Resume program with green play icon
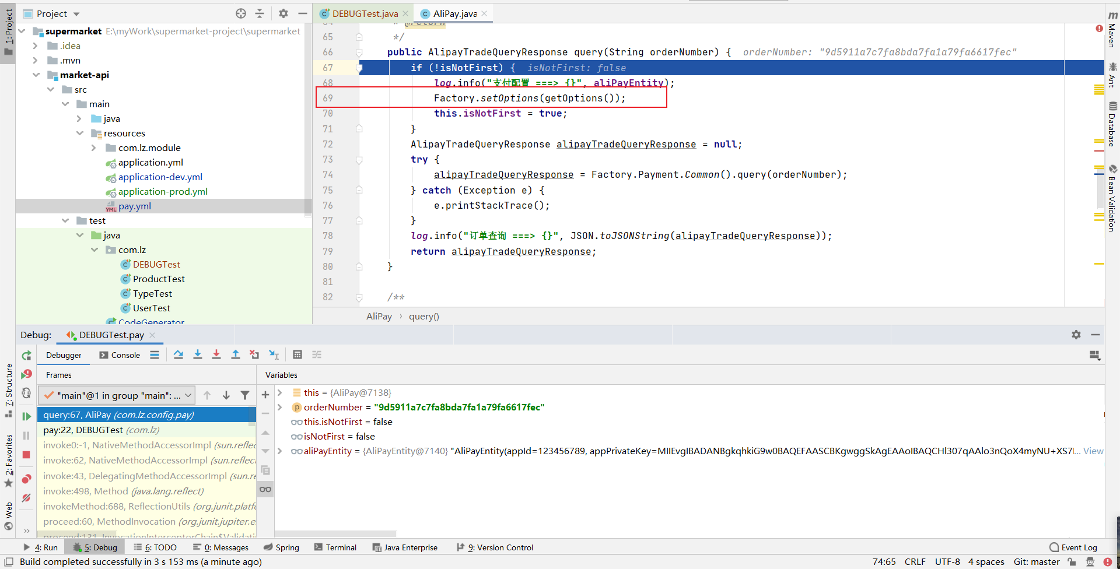The image size is (1120, 569). point(26,416)
